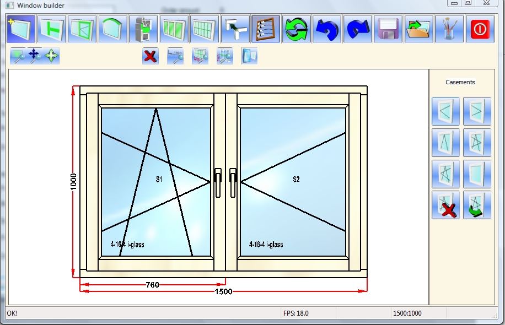505x325 pixels.
Task: Click the OK! status message
Action: 12,313
